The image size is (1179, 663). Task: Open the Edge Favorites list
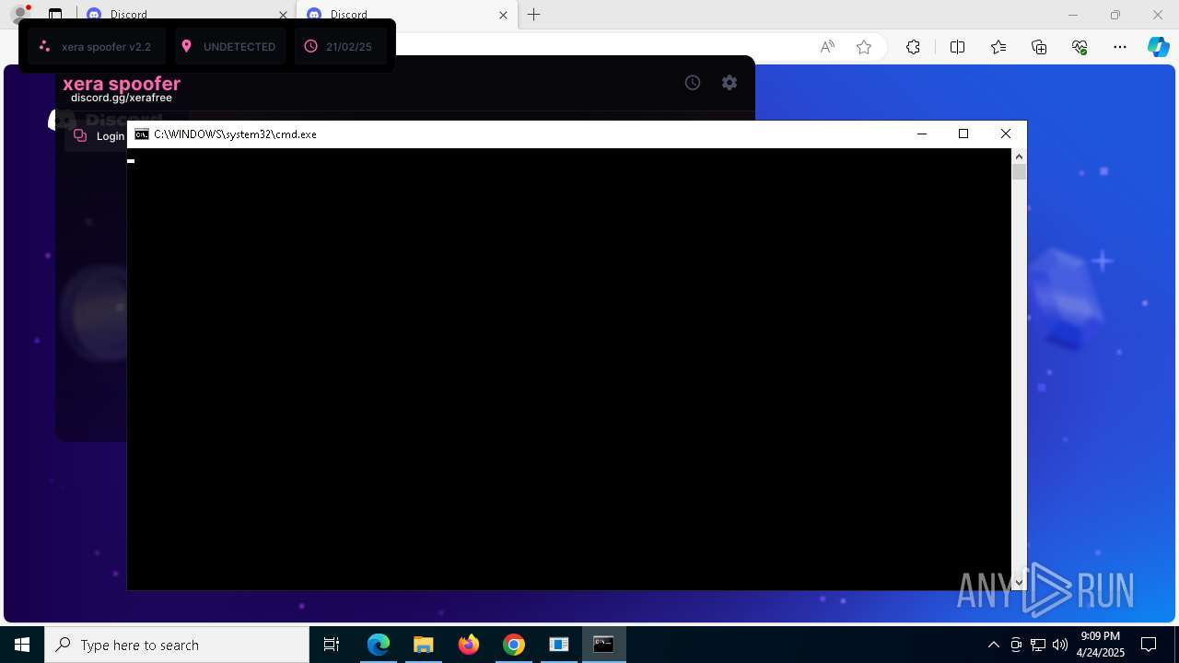pos(998,47)
